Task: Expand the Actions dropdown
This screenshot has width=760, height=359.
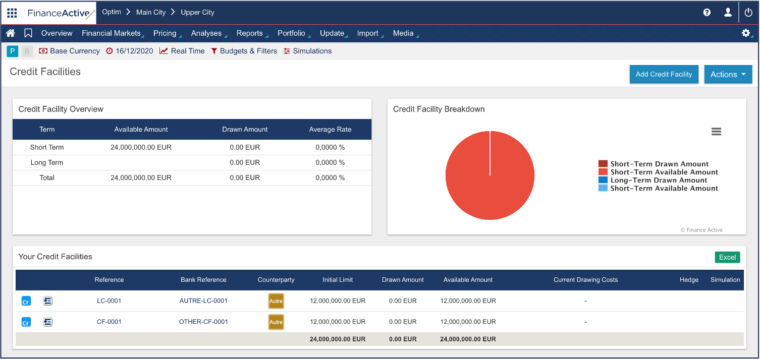Action: [728, 74]
